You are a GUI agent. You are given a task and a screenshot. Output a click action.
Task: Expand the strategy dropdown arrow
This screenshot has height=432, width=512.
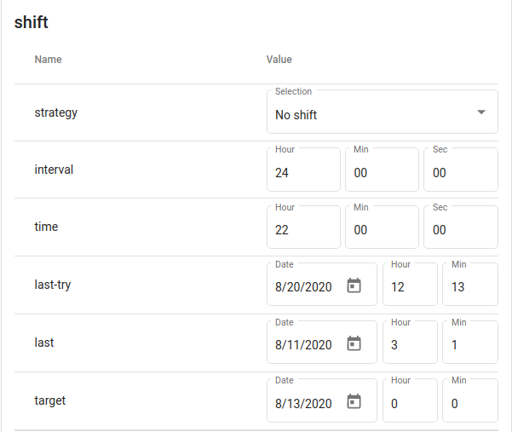[481, 112]
